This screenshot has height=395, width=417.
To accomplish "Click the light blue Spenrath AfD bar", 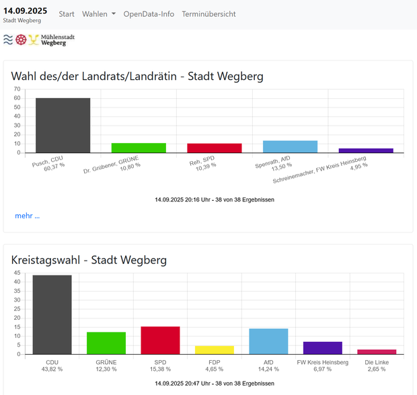I will (x=290, y=146).
